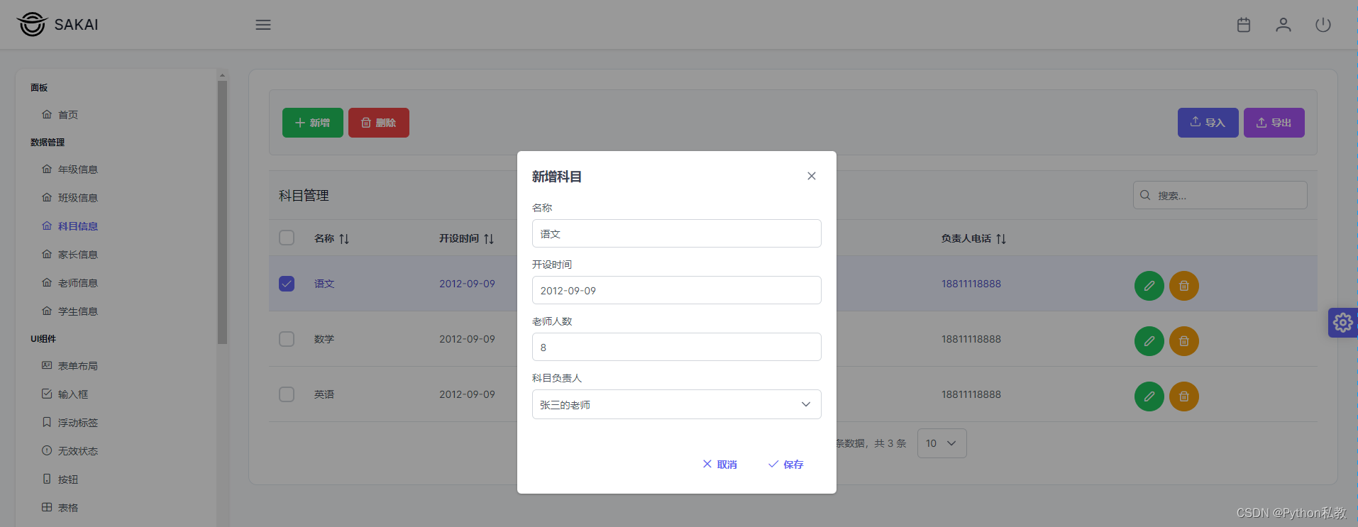This screenshot has width=1358, height=527.
Task: Click the 老师人数 input field
Action: [x=677, y=347]
